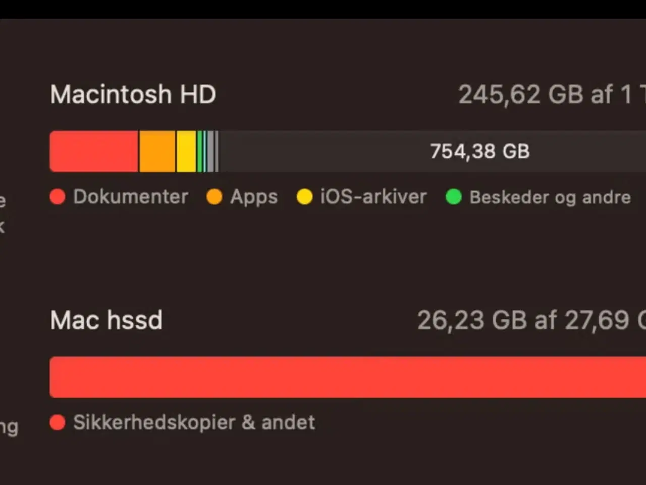Click the Mac hssd volume title
The height and width of the screenshot is (485, 646).
tap(106, 320)
